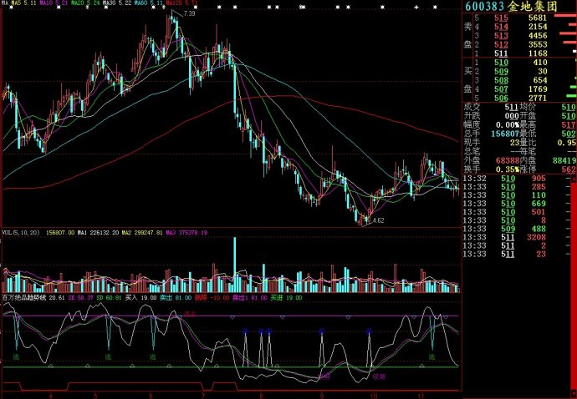Click the 买进 19.00 indicator label
The width and height of the screenshot is (577, 399).
coord(286,298)
